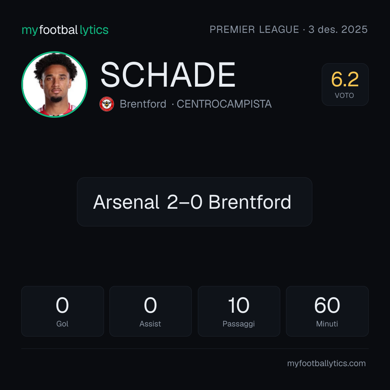This screenshot has width=390, height=390.
Task: Select the SCHADE player name heading
Action: click(168, 75)
